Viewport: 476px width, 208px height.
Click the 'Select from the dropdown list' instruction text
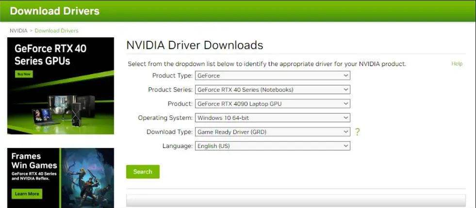[x=267, y=64]
